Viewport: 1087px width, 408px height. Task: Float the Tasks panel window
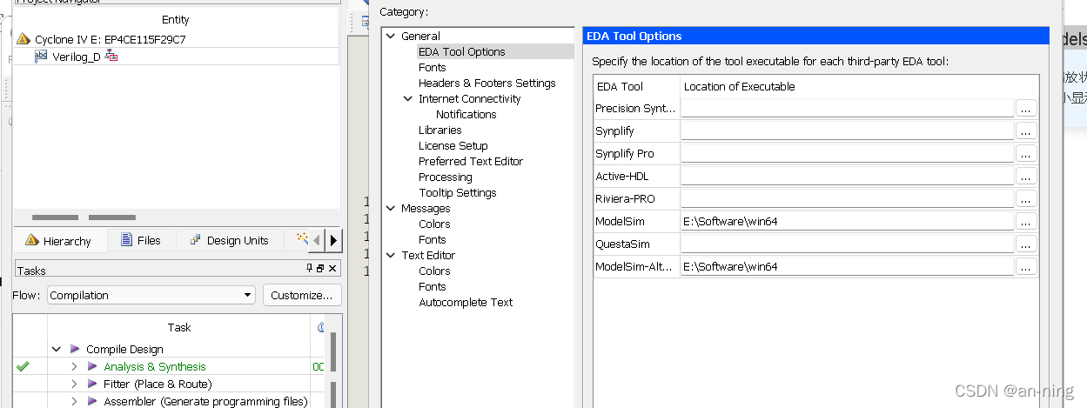pos(320,269)
